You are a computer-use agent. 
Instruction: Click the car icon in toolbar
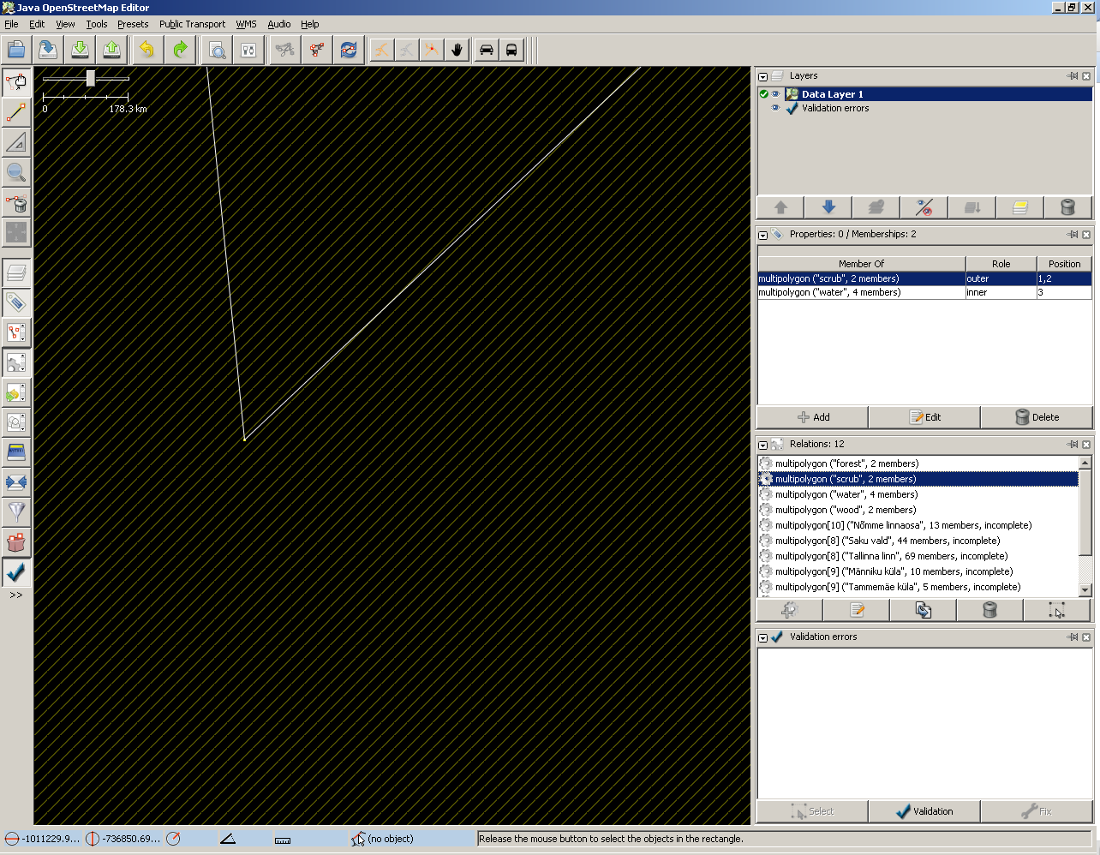click(487, 50)
